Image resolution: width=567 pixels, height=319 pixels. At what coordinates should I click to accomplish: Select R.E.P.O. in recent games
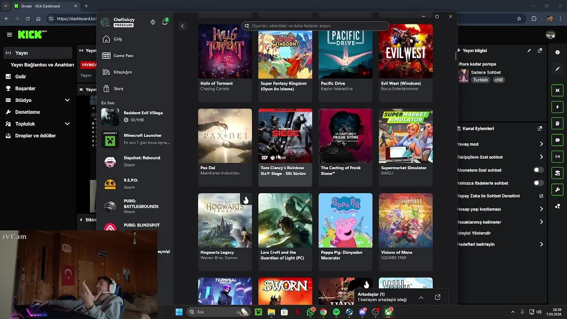pyautogui.click(x=136, y=183)
